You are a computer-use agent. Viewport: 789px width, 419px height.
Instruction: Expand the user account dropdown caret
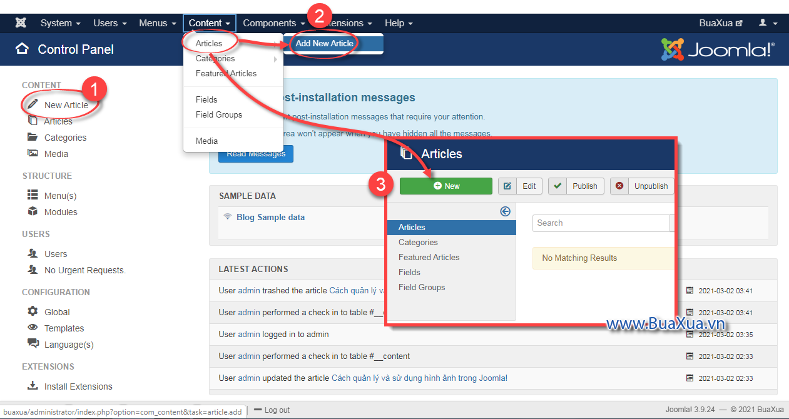coord(775,23)
